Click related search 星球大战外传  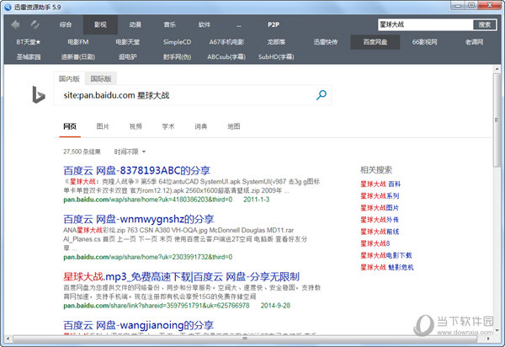[380, 220]
